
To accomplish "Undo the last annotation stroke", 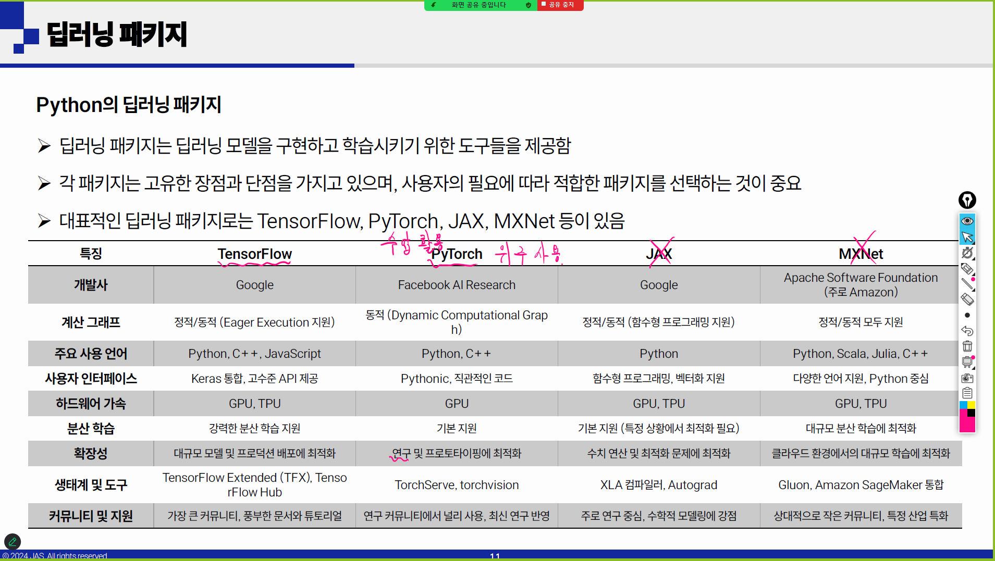I will [x=967, y=331].
